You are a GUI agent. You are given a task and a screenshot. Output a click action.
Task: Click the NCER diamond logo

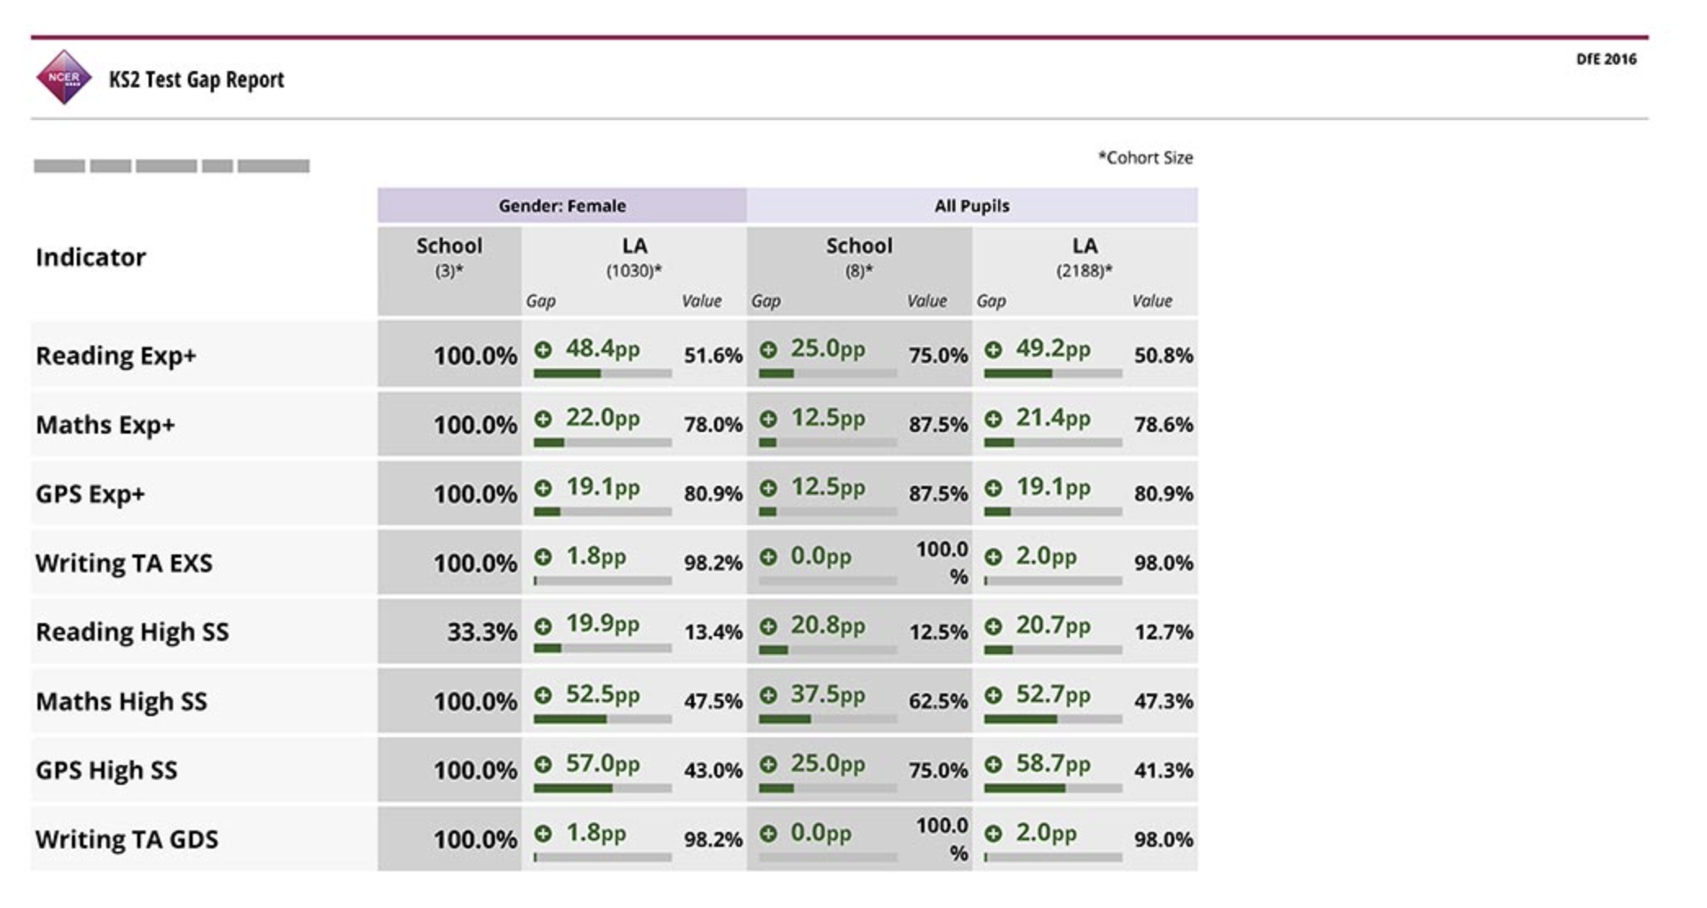[x=64, y=78]
